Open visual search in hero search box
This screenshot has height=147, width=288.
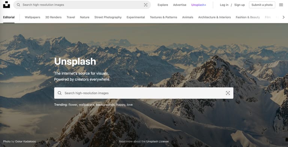[x=228, y=93]
